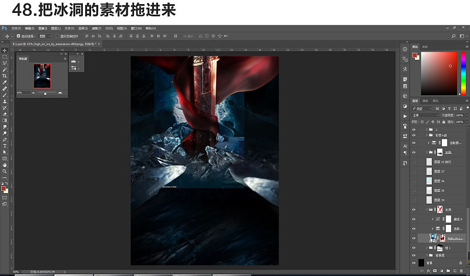Viewport: 470px width, 276px height.
Task: Show the 图层 34 layer
Action: 414,200
